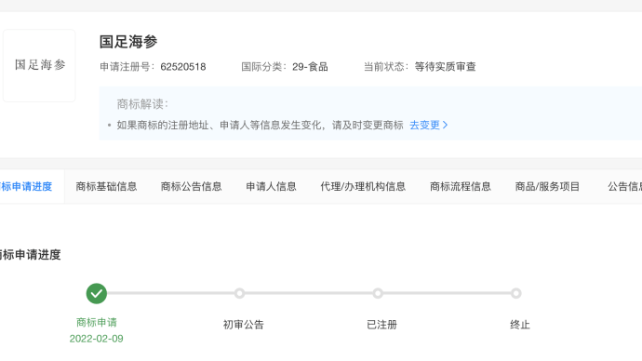Select the 初审公告 progress step marker
This screenshot has height=361, width=642.
pyautogui.click(x=239, y=293)
